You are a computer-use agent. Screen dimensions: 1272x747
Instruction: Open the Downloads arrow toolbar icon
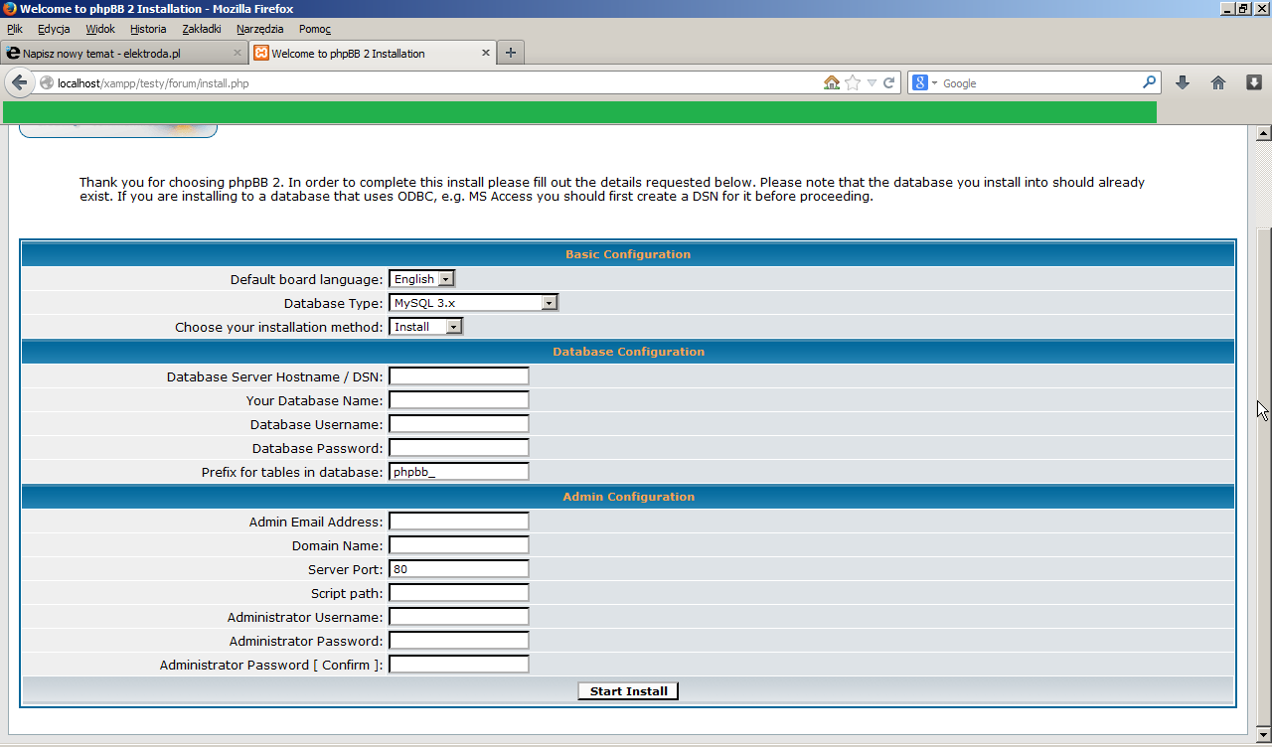1183,82
